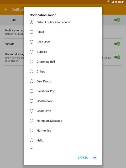Select Good News radio option

coord(31,101)
